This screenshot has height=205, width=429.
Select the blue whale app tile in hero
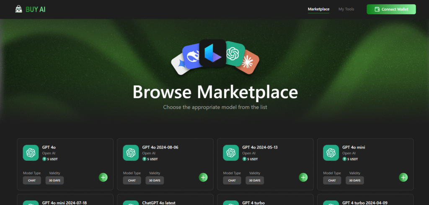tap(191, 56)
